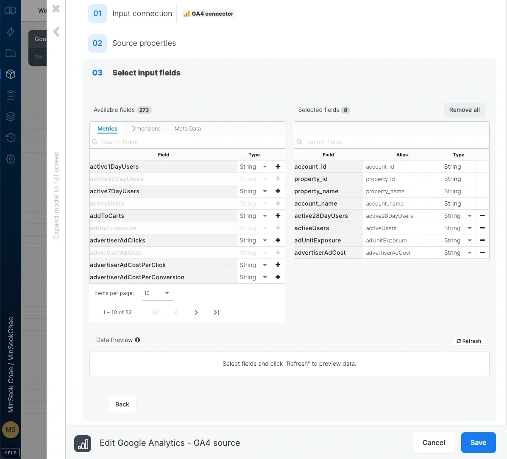Open the Meta Data tab
The height and width of the screenshot is (459, 507).
pyautogui.click(x=187, y=128)
